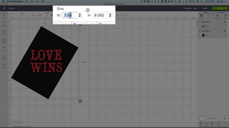Image resolution: width=229 pixels, height=128 pixels.
Task: Open My Projects link
Action: coord(187,8)
